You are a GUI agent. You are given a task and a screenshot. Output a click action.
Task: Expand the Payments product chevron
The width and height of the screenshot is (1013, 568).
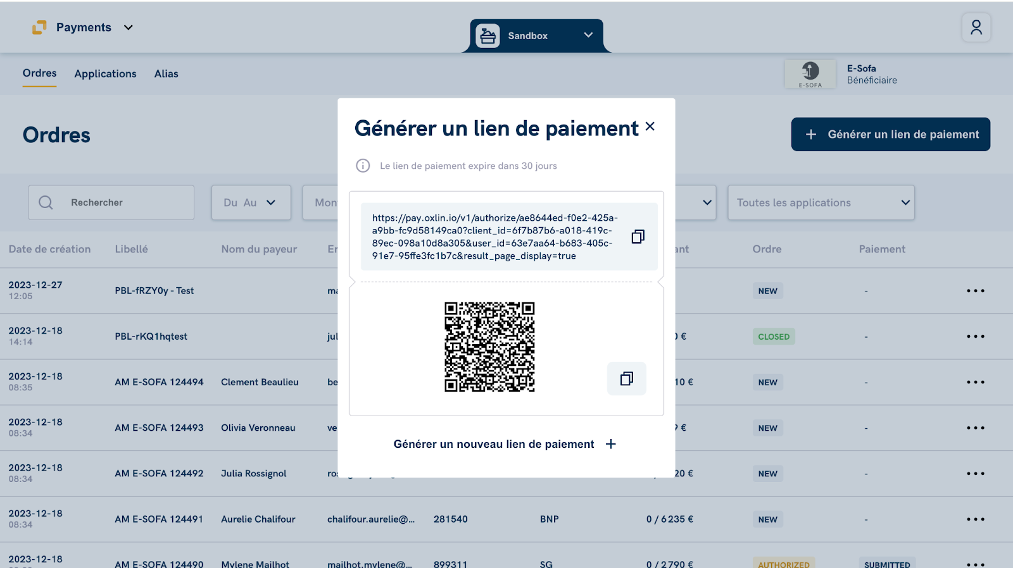(x=129, y=28)
